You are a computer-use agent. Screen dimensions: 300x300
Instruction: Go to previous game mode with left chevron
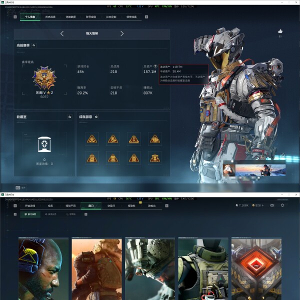pyautogui.click(x=62, y=33)
